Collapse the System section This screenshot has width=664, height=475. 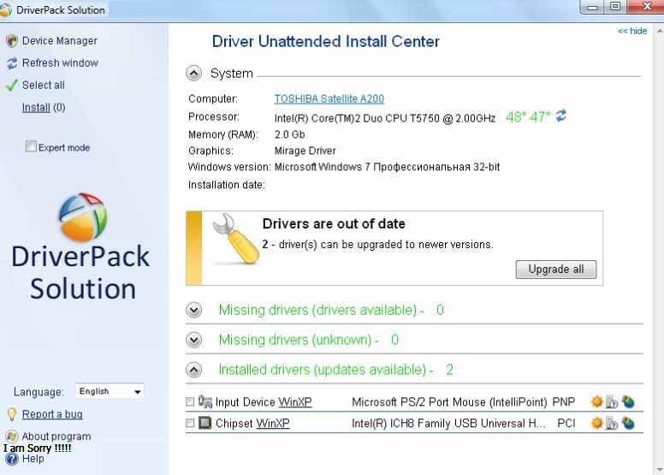[193, 74]
